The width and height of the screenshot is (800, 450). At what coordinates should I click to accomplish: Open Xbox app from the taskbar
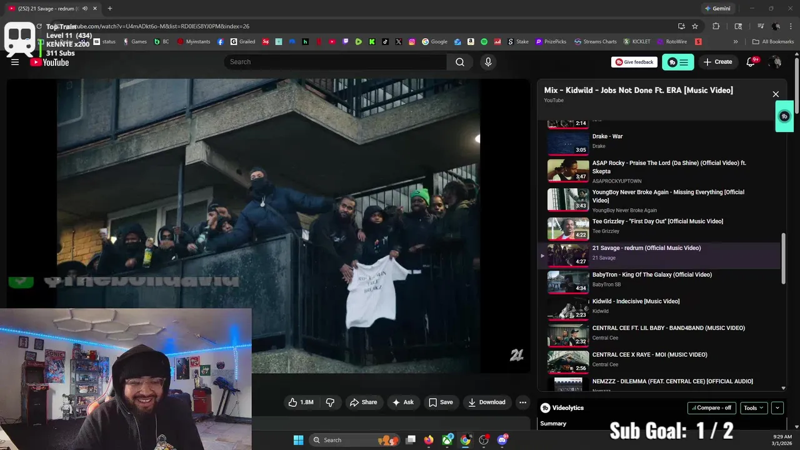point(447,440)
